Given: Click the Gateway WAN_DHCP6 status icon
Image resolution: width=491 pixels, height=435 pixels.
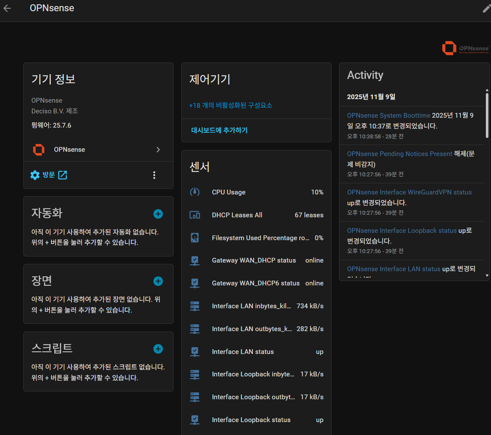Looking at the screenshot, I should tap(195, 283).
